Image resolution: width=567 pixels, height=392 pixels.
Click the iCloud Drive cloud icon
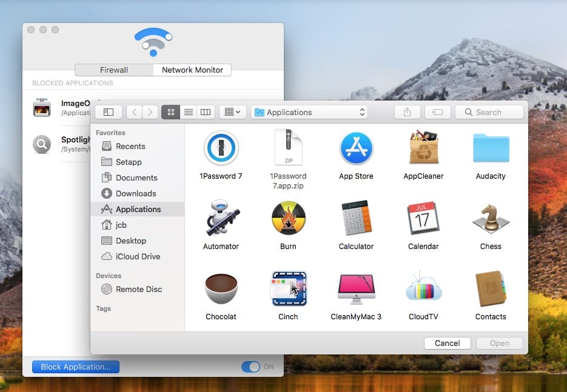[x=107, y=256]
